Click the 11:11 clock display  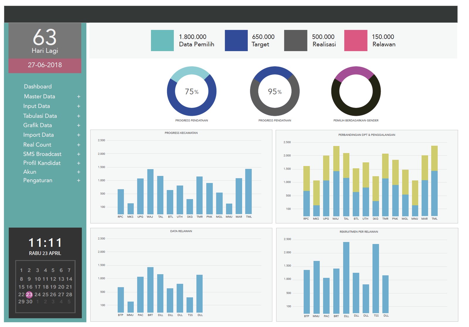pyautogui.click(x=45, y=243)
